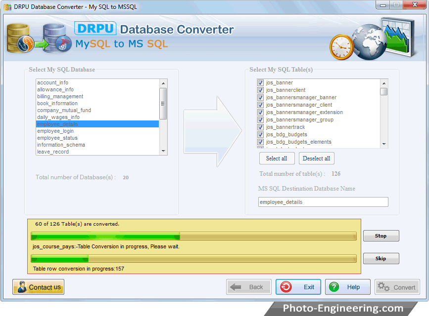Skip the current table conversion
The height and width of the screenshot is (316, 429).
pos(381,258)
